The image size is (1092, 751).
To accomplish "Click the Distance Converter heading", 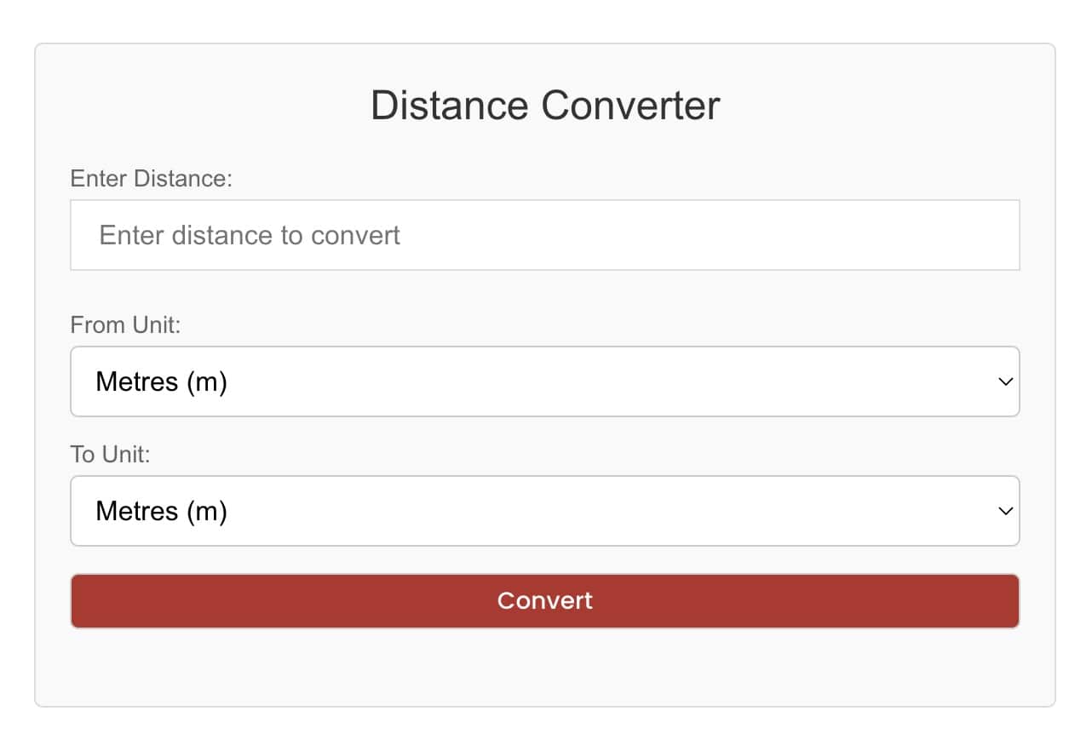I will point(545,106).
